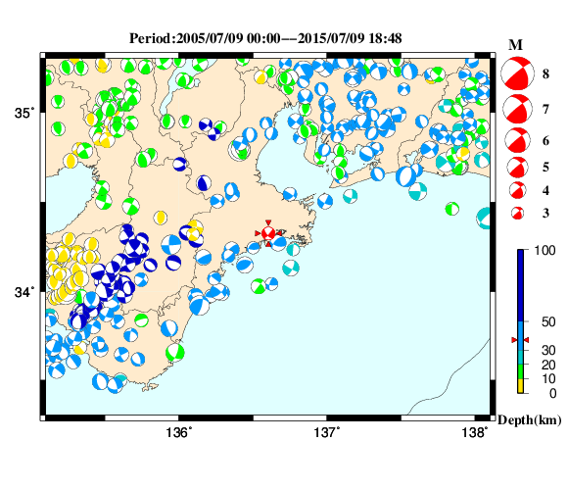Click the green 10–20 km depth segment
The image size is (568, 490).
tap(521, 371)
